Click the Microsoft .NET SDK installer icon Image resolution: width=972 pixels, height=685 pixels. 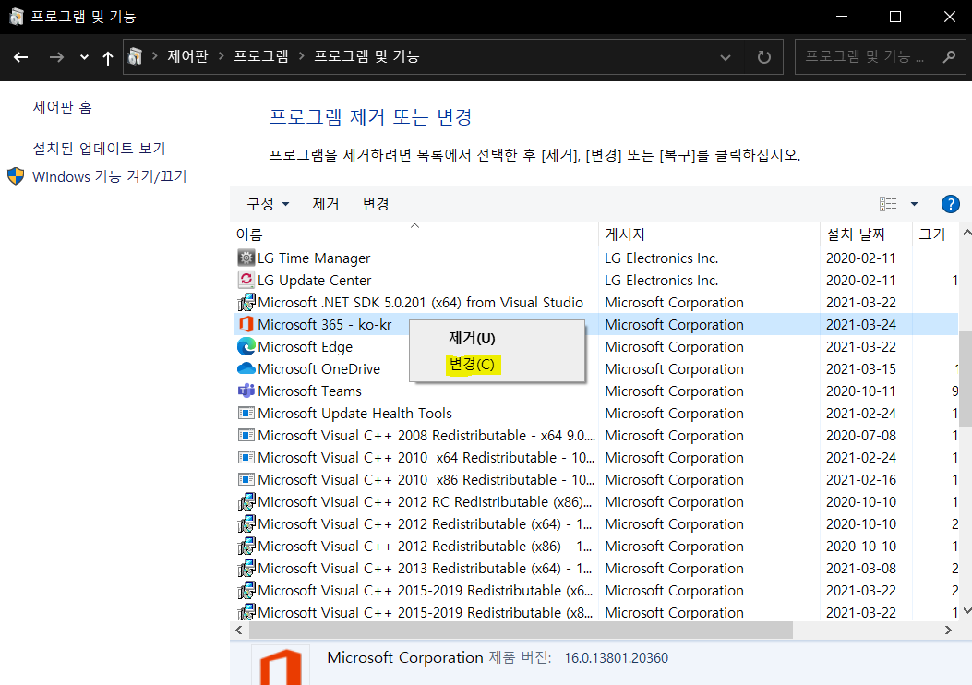point(246,303)
